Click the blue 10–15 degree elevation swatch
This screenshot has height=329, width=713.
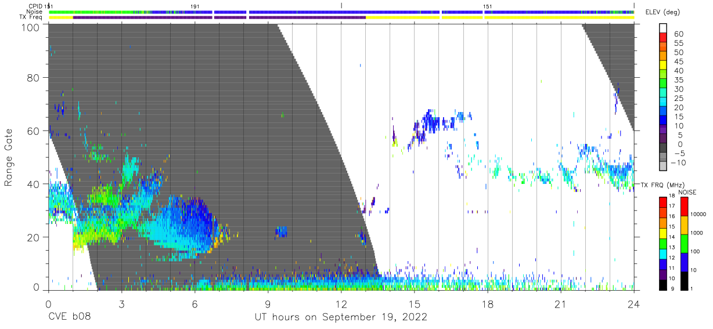[662, 121]
